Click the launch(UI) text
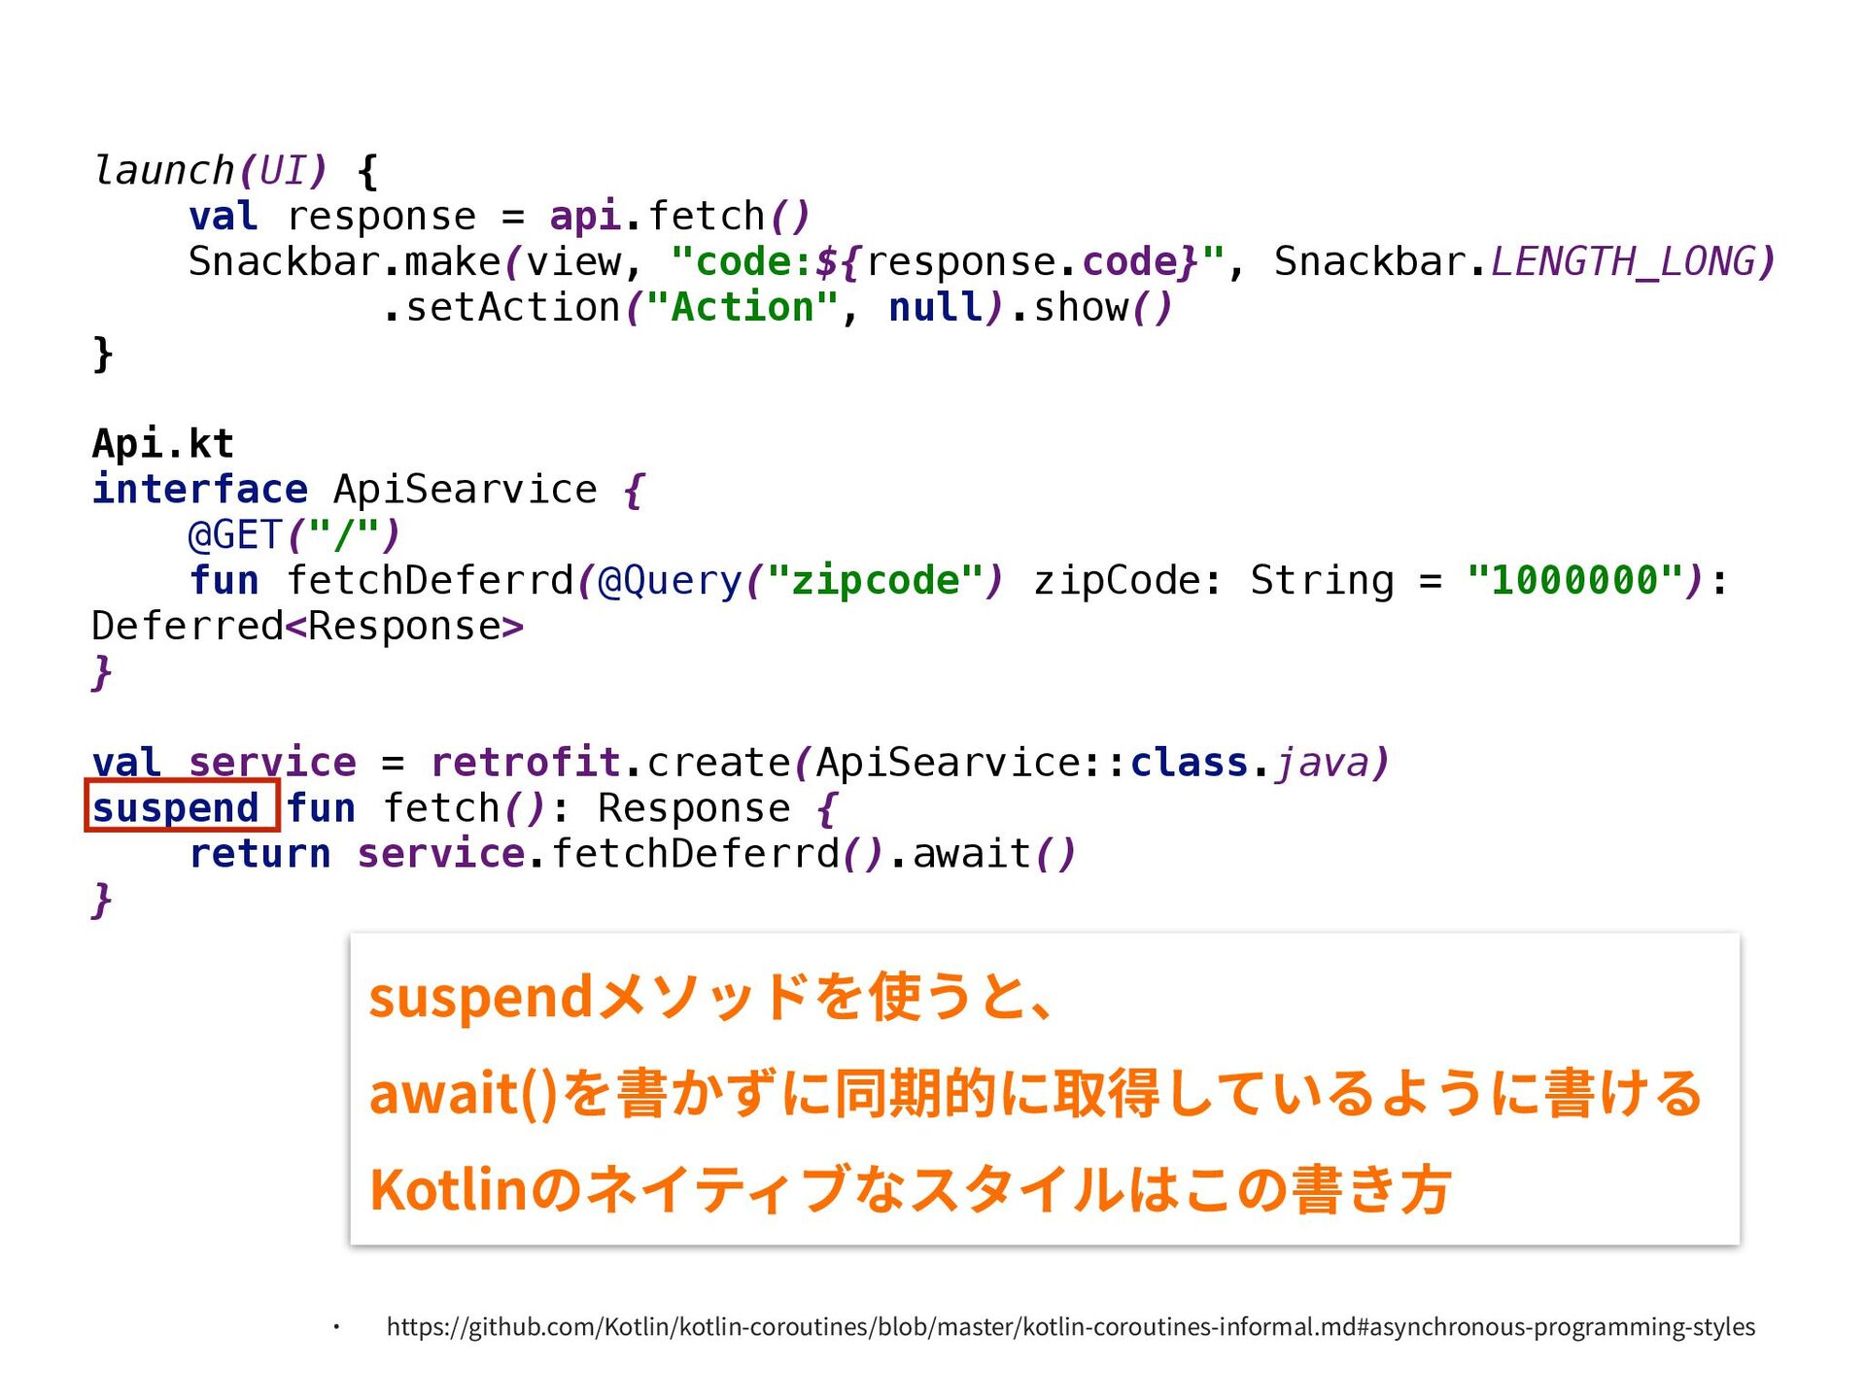1866x1399 pixels. 210,170
